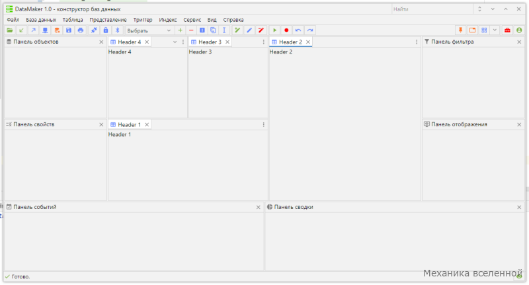Click the printer icon in toolbar

point(80,30)
